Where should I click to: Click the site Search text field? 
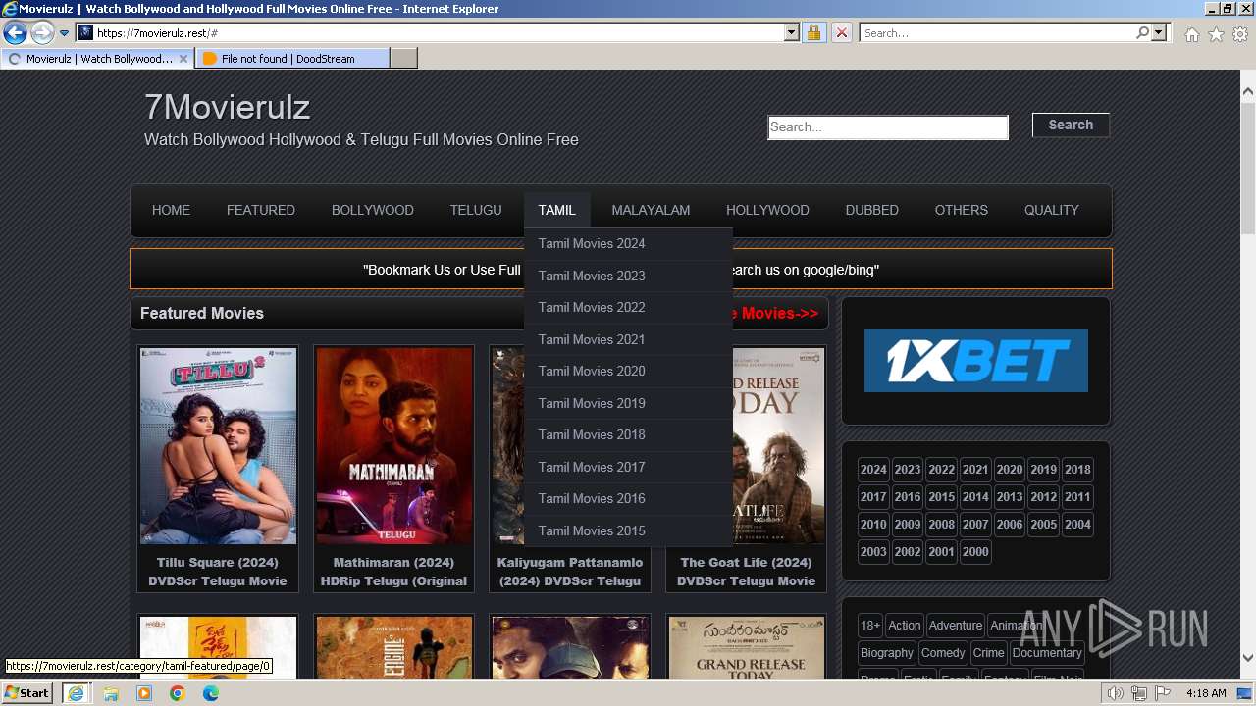pyautogui.click(x=888, y=127)
